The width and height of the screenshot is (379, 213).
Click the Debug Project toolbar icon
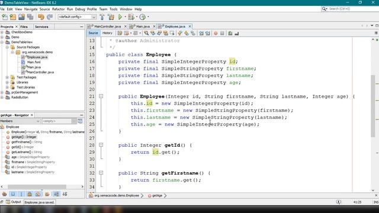[131, 17]
